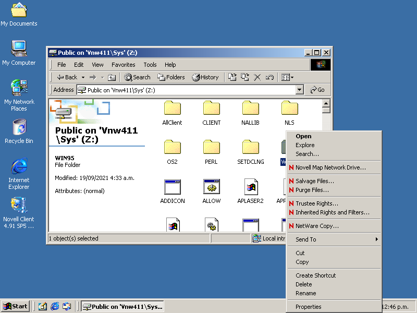Open the Start menu

[x=15, y=306]
